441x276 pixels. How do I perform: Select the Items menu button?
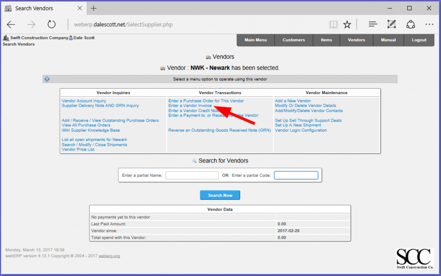pos(326,40)
